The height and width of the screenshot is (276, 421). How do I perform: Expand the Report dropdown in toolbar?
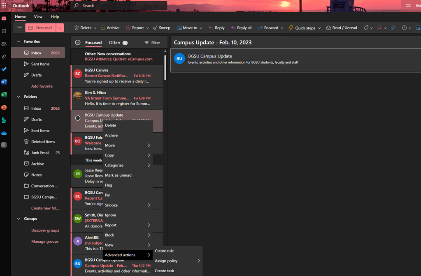click(x=147, y=28)
